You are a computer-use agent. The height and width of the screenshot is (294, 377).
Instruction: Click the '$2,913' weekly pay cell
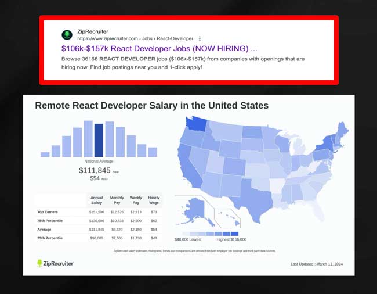pyautogui.click(x=136, y=212)
